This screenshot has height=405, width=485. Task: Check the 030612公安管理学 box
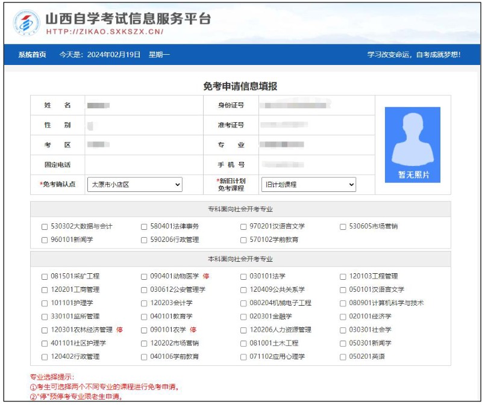point(144,290)
